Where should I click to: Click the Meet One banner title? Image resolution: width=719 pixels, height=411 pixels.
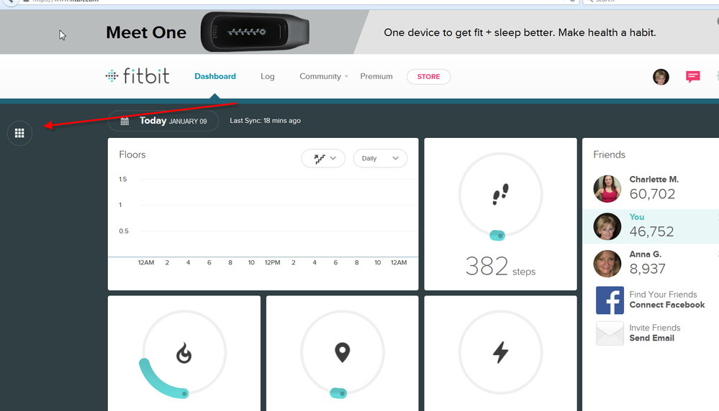click(x=146, y=32)
